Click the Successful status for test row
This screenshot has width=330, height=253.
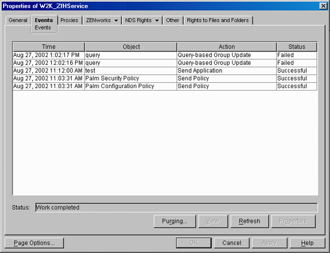297,71
